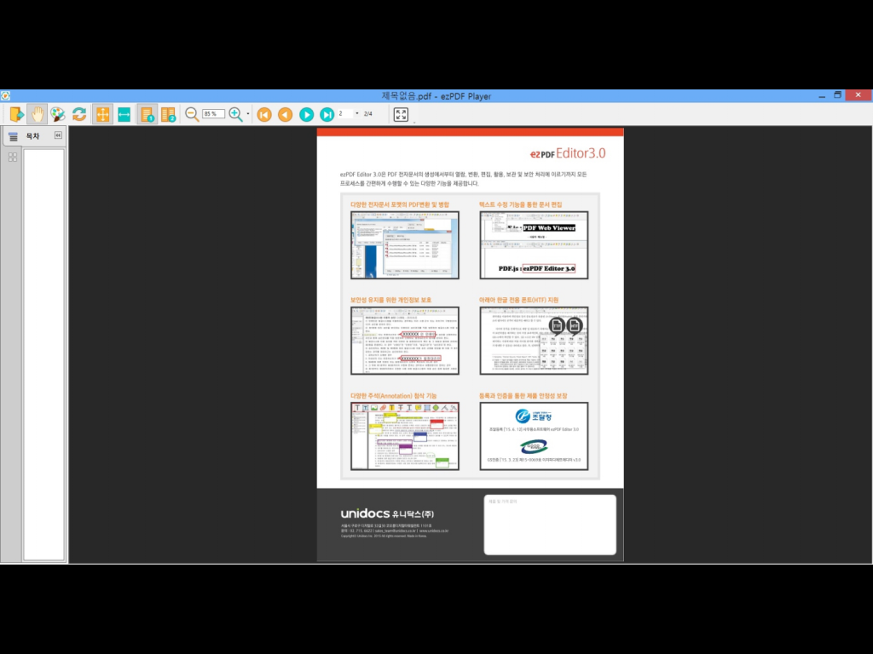The image size is (873, 654).
Task: Choose fit width view
Action: point(124,115)
